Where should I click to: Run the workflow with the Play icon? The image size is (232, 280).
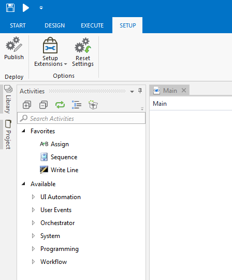coord(26,8)
